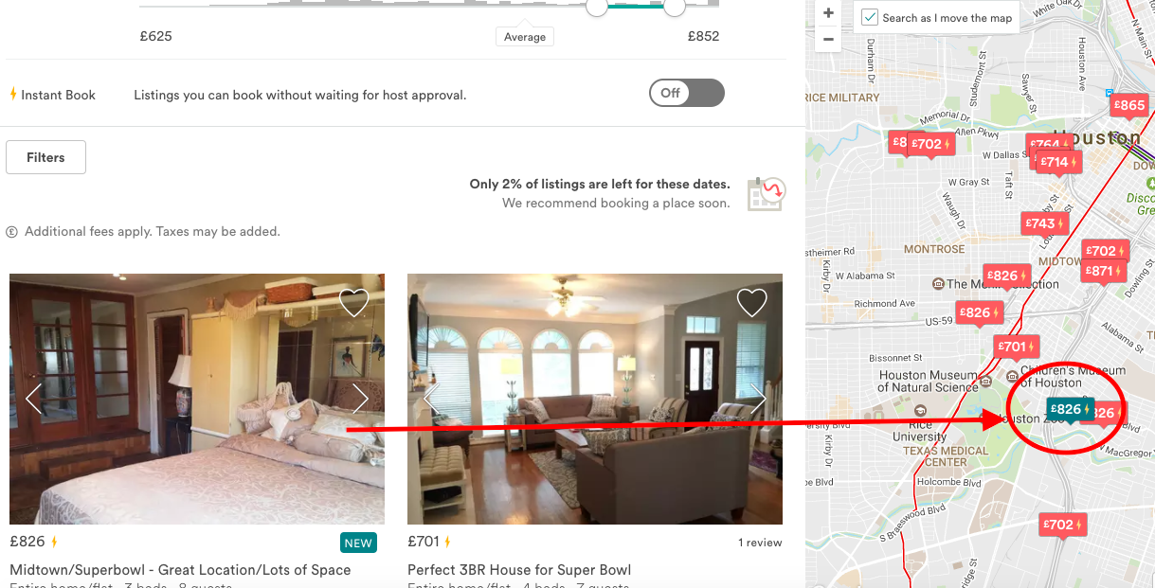Uncheck Search as I move the map
1155x588 pixels.
[870, 17]
